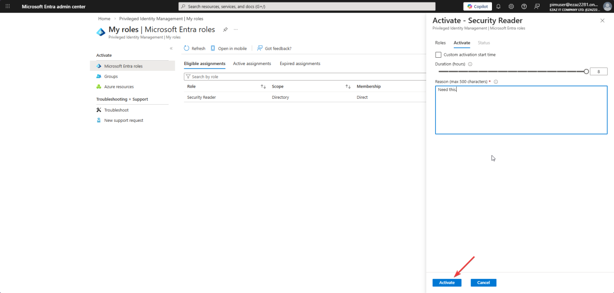Image resolution: width=614 pixels, height=293 pixels.
Task: Open Privileged Identity Management | My roles breadcrumb
Action: click(161, 19)
